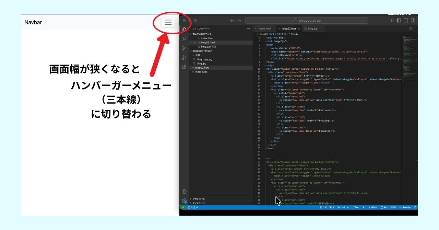Image resolution: width=439 pixels, height=230 pixels.
Task: Click the blogbootstrap command center search box
Action: tap(306, 21)
